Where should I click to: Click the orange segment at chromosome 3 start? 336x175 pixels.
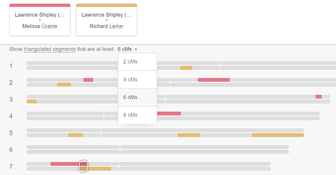(32, 101)
